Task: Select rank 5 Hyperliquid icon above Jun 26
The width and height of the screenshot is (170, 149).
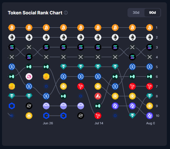Action: click(x=46, y=67)
